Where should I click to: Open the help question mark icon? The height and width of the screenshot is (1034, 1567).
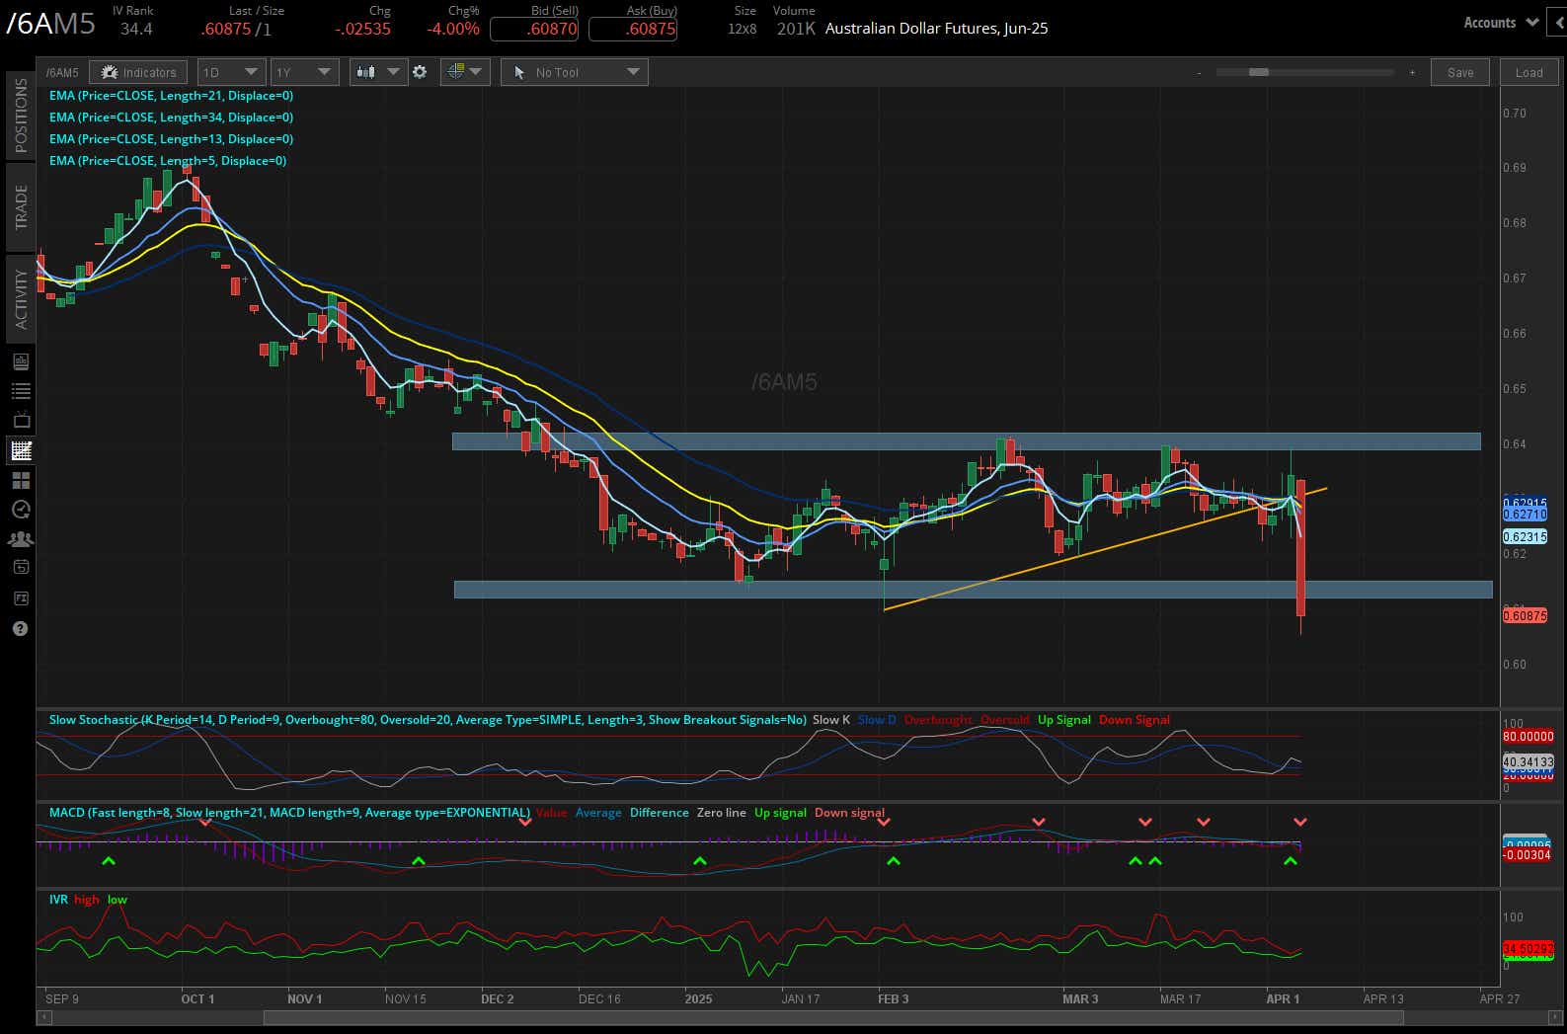(21, 628)
